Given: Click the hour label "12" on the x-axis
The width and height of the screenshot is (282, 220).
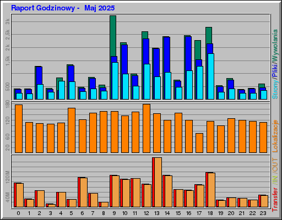Looking at the screenshot, I should point(147,213).
